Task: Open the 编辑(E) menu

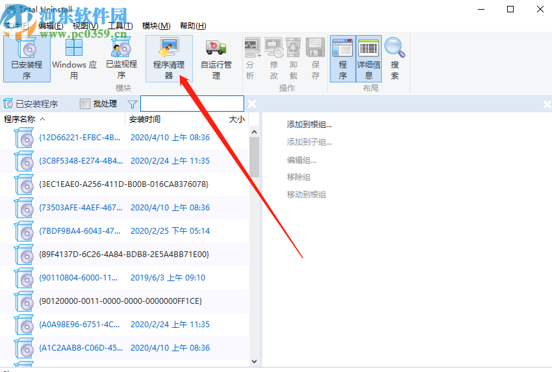Action: (51, 26)
